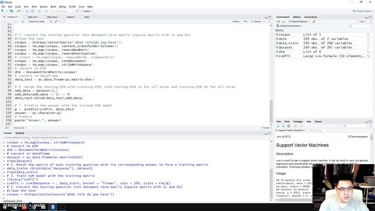Open the Support Vector Machines help topic dropdown
Screen dimensions: 375x211
[291, 130]
